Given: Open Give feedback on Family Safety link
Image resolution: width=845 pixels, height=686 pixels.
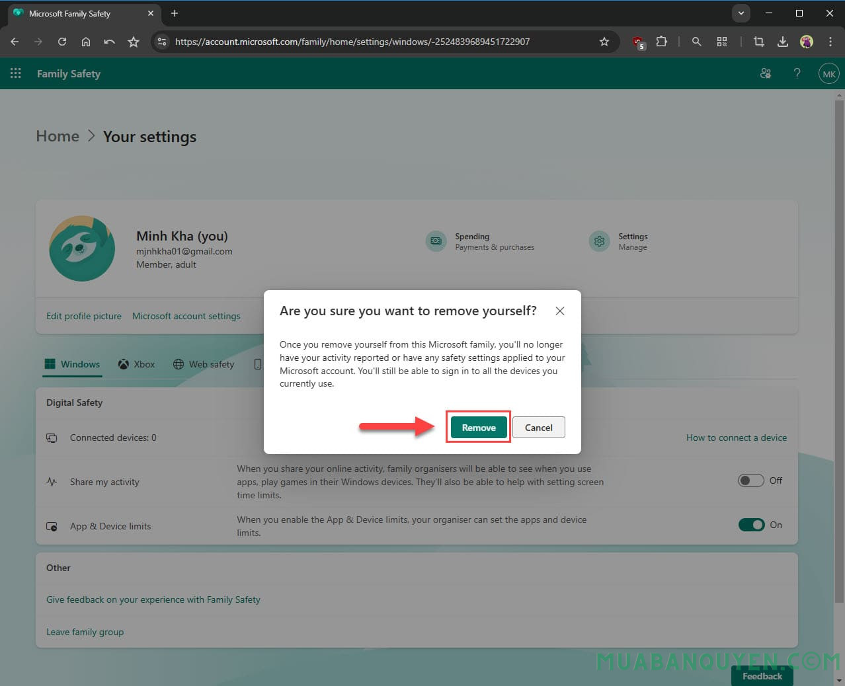Looking at the screenshot, I should tap(153, 599).
